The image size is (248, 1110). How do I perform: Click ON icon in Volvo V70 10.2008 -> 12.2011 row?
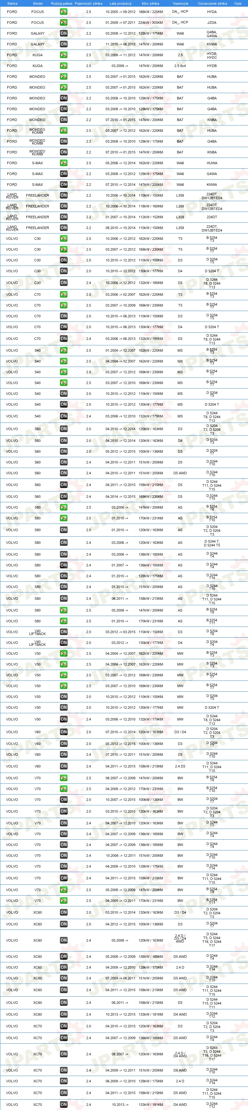pyautogui.click(x=64, y=856)
